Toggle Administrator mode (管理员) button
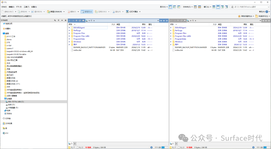Viewport: 271px width, 149px height. pyautogui.click(x=87, y=12)
